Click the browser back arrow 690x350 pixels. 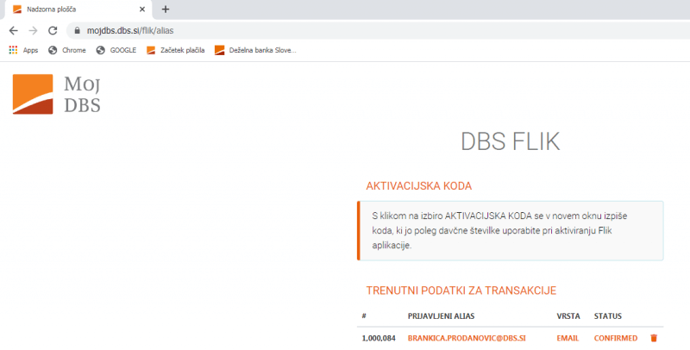[14, 31]
